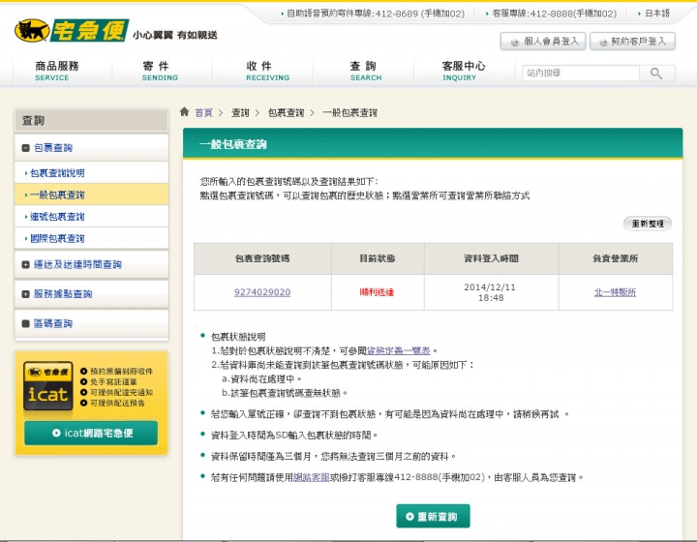
Task: Focus the 站內搜尋 search field
Action: tap(581, 74)
